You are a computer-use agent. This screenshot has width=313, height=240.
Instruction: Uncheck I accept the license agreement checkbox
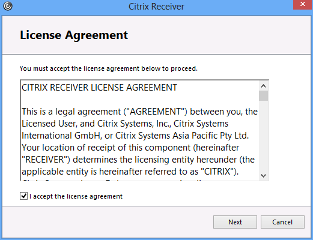pos(23,196)
